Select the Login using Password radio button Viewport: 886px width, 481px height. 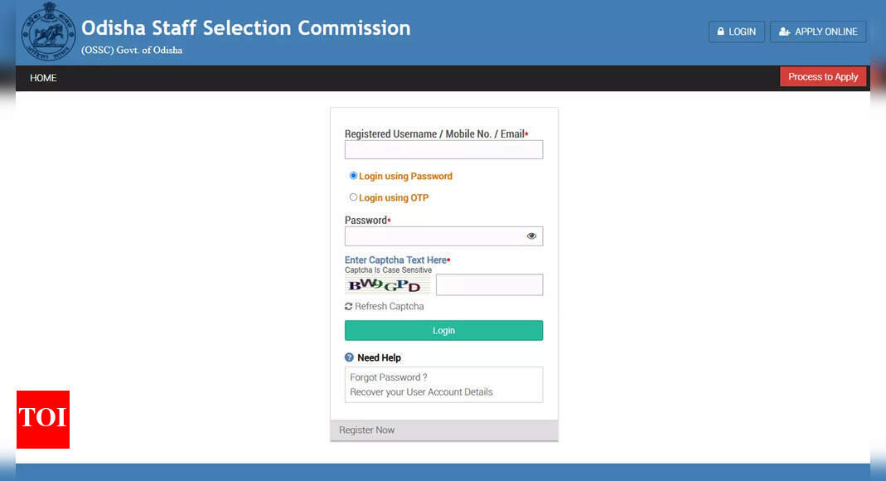point(353,175)
